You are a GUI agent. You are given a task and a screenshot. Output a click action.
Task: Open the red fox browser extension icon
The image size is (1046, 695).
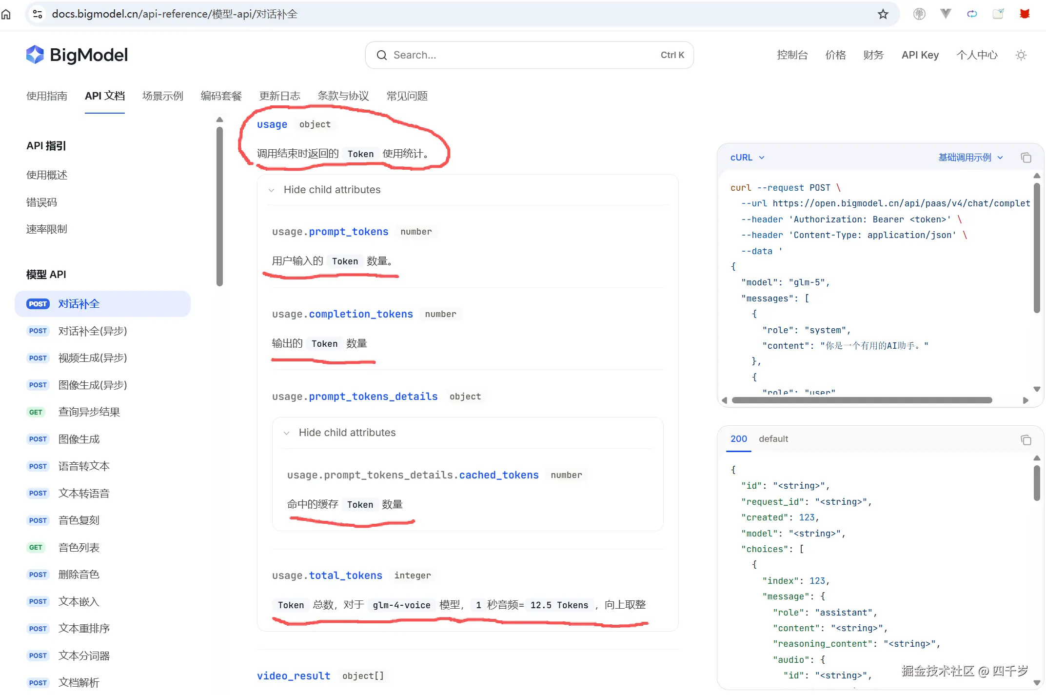click(1025, 14)
